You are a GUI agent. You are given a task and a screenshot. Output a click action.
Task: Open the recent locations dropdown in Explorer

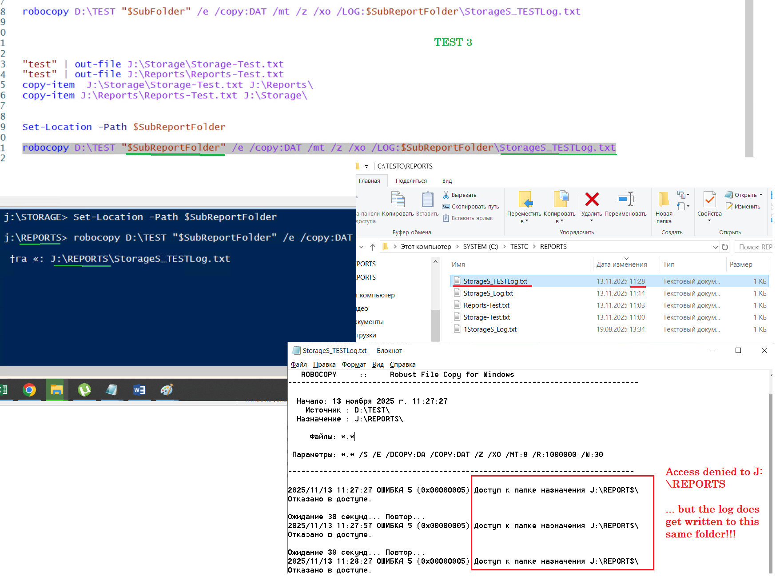(x=361, y=247)
